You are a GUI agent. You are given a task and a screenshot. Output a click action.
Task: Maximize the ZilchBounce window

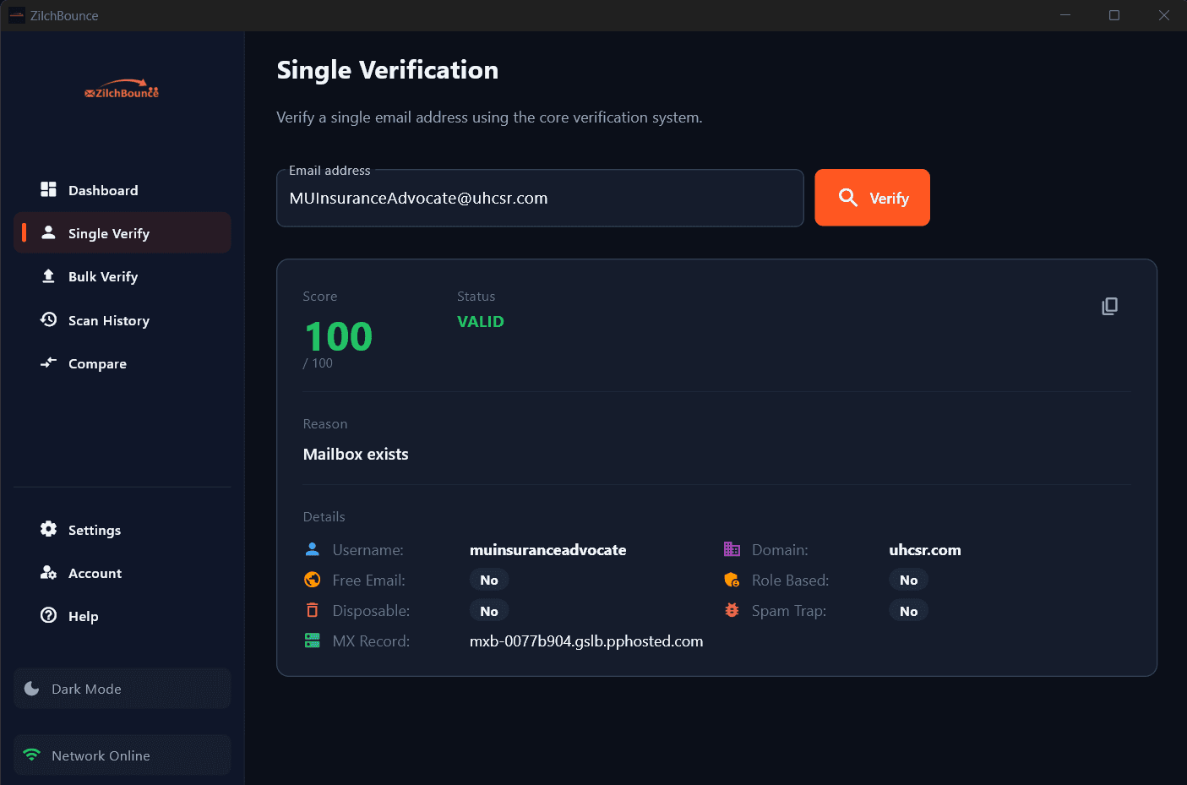(1114, 15)
